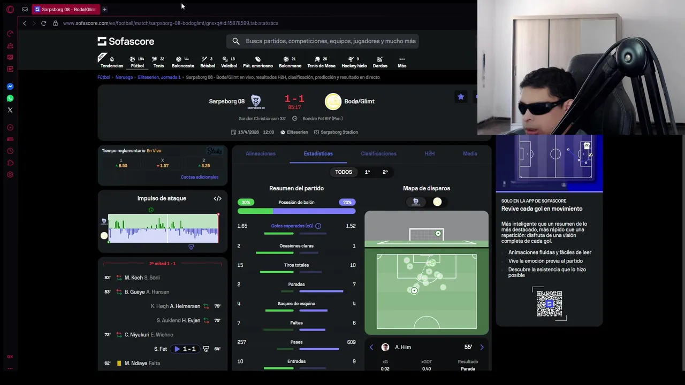This screenshot has height=385, width=685.
Task: Open browsing History clock in the sidebar
Action: 10,151
